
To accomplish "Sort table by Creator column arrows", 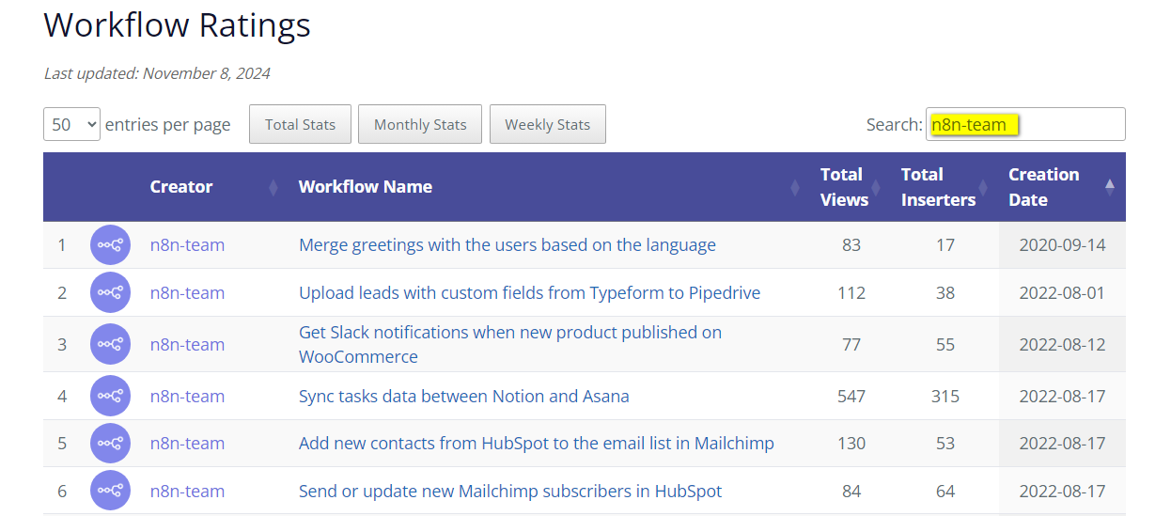I will [273, 187].
